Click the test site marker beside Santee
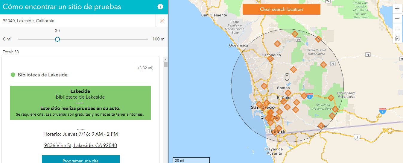The image size is (403, 163). [x=288, y=93]
